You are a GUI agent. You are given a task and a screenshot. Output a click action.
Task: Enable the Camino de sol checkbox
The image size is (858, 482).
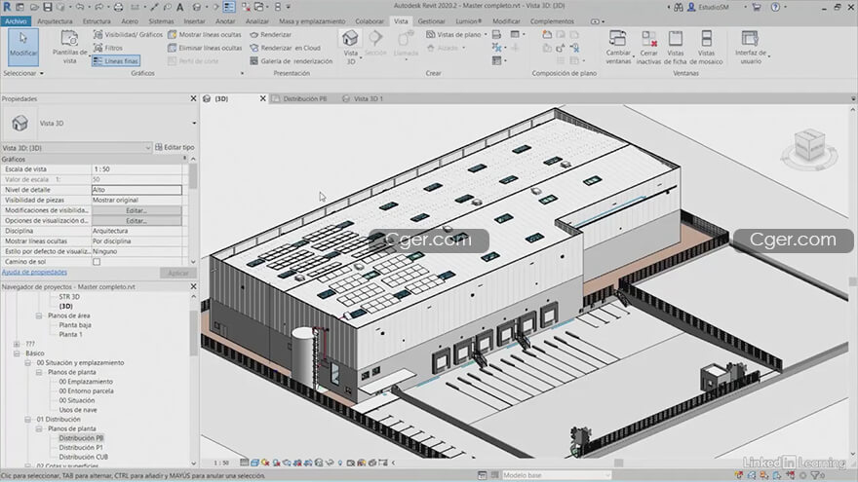(97, 262)
